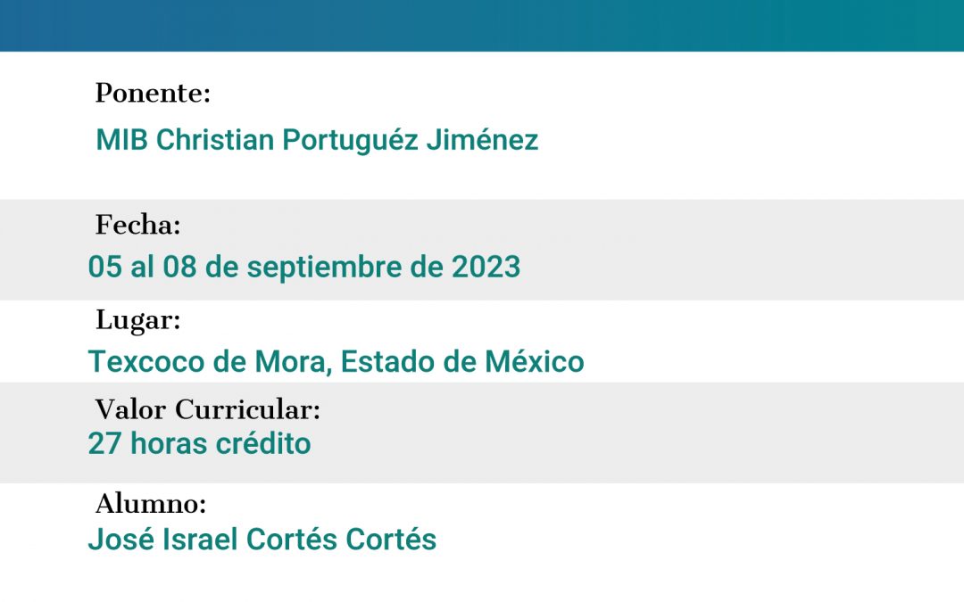Select the student name José Israel Cortés Cortés

[262, 540]
